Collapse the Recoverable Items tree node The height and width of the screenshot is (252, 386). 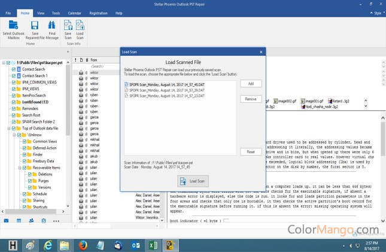click(x=17, y=168)
